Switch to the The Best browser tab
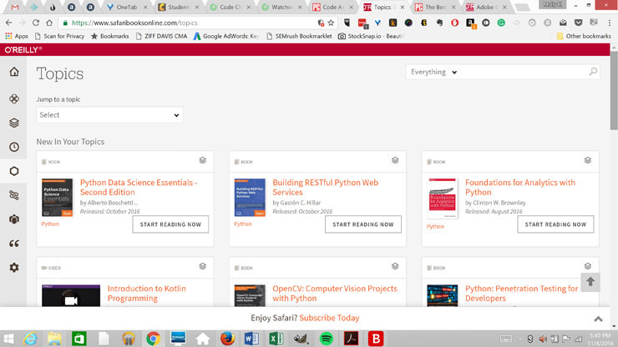Screen dimensions: 618x347 click(435, 7)
